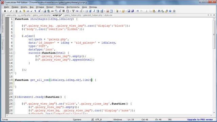Image resolution: width=217 pixels, height=122 pixels.
Task: Click the J script toolbar icon
Action: [94, 11]
